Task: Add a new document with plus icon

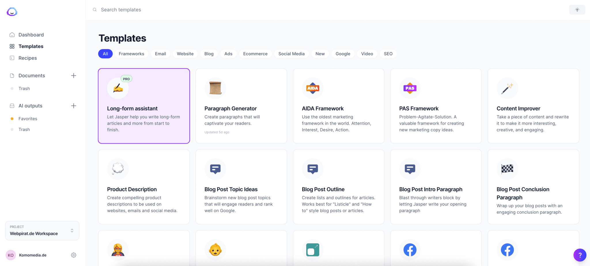Action: (73, 76)
